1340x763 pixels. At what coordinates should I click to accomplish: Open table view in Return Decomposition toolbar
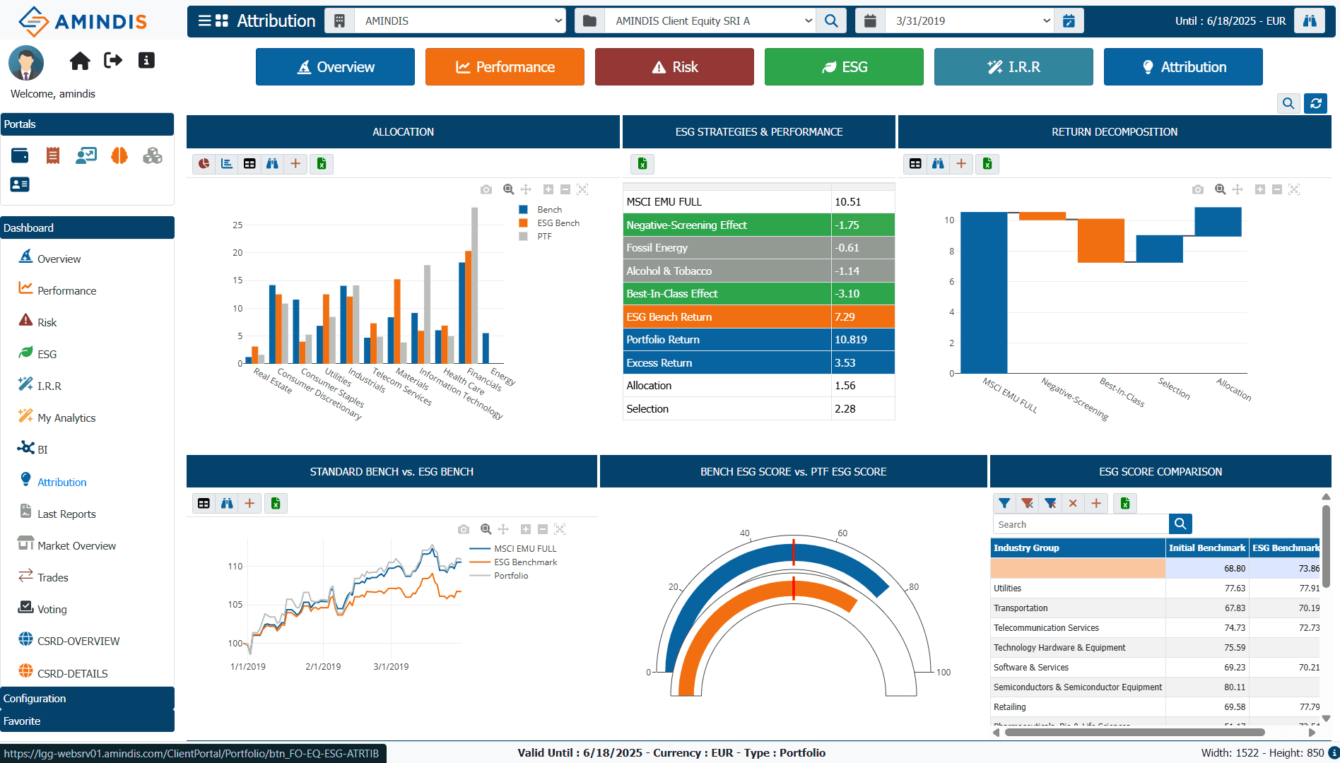click(915, 164)
